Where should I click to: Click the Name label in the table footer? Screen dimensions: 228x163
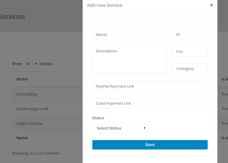click(x=22, y=138)
